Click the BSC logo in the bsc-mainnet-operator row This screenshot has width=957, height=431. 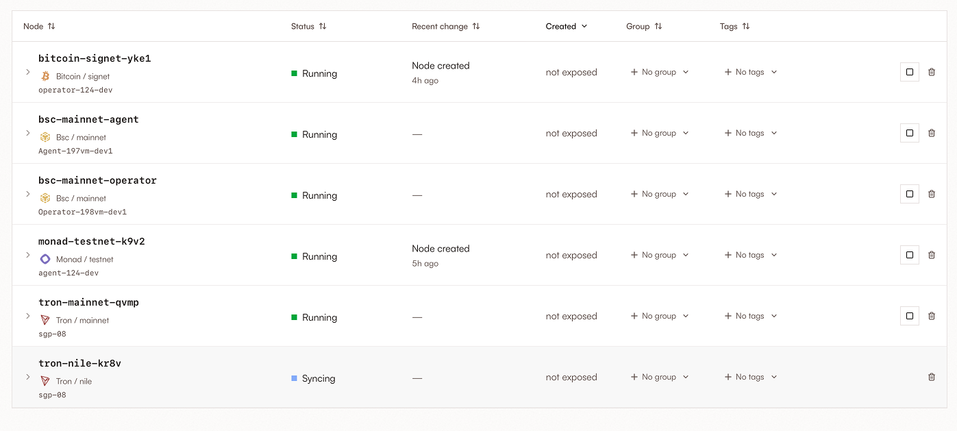[45, 198]
